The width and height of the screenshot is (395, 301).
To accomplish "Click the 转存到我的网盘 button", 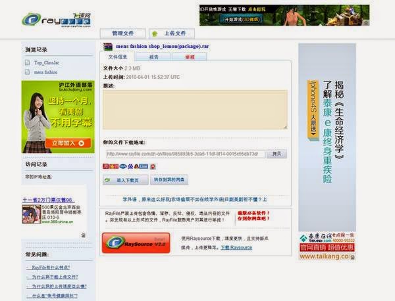I will tap(169, 180).
